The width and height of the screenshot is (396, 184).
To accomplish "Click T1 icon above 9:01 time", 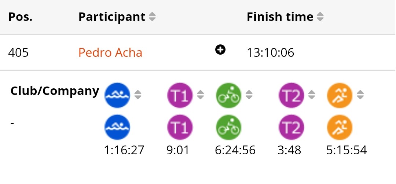I will click(x=180, y=127).
